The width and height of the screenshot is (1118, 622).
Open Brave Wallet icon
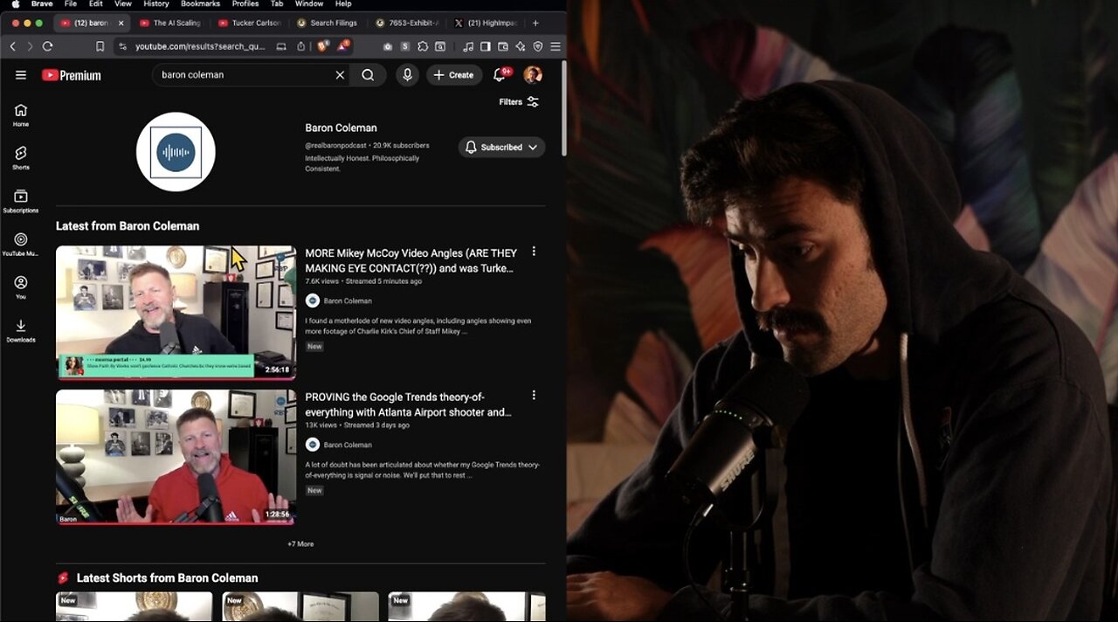503,46
